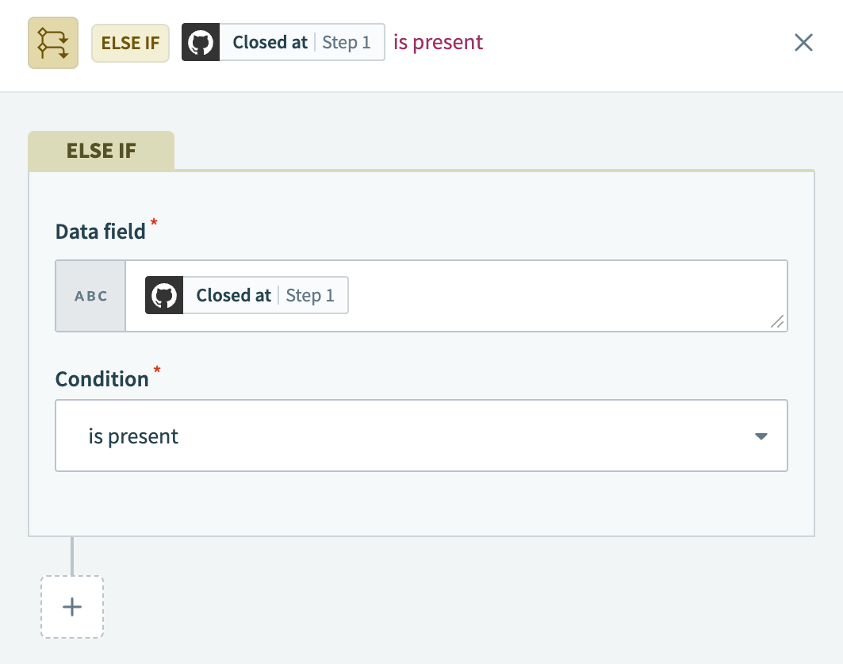Click the Condition dropdown arrow icon
The height and width of the screenshot is (664, 843).
761,436
